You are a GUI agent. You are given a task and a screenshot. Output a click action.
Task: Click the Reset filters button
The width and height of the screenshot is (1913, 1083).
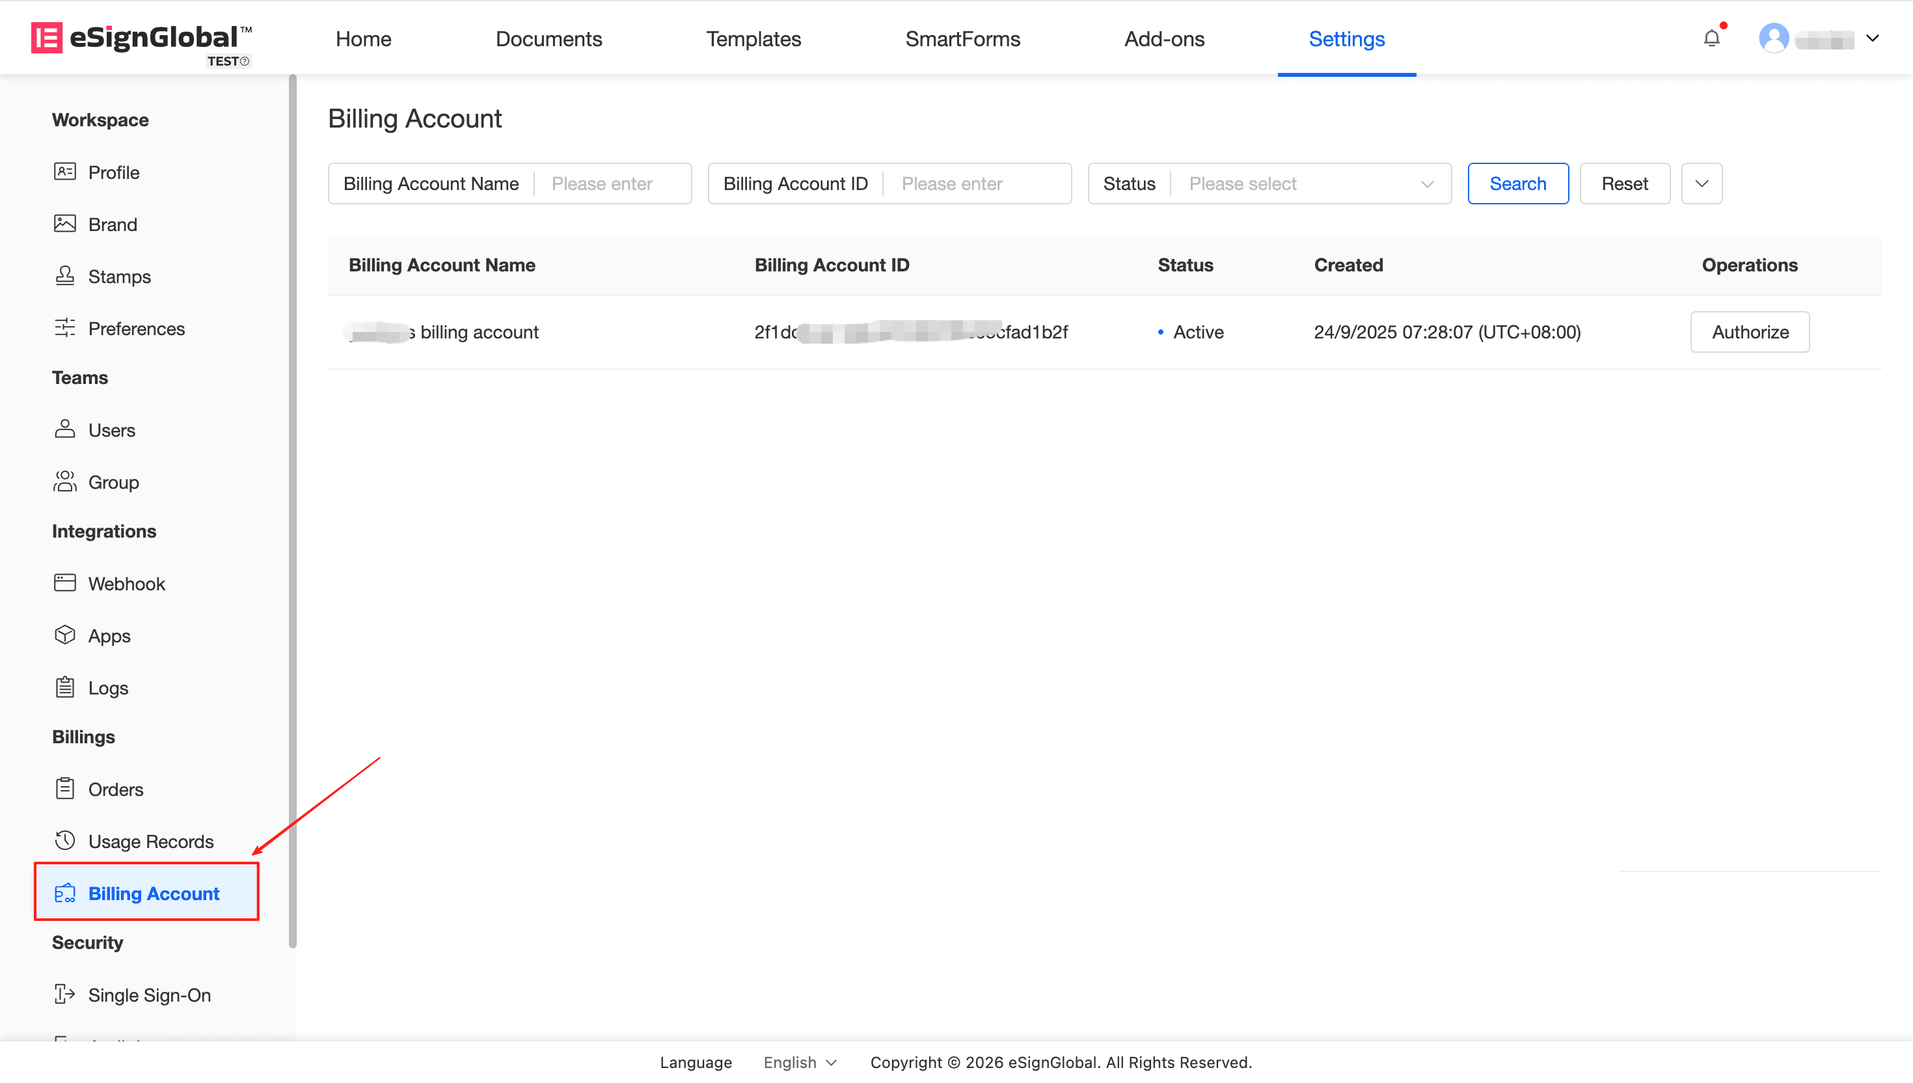click(x=1624, y=184)
